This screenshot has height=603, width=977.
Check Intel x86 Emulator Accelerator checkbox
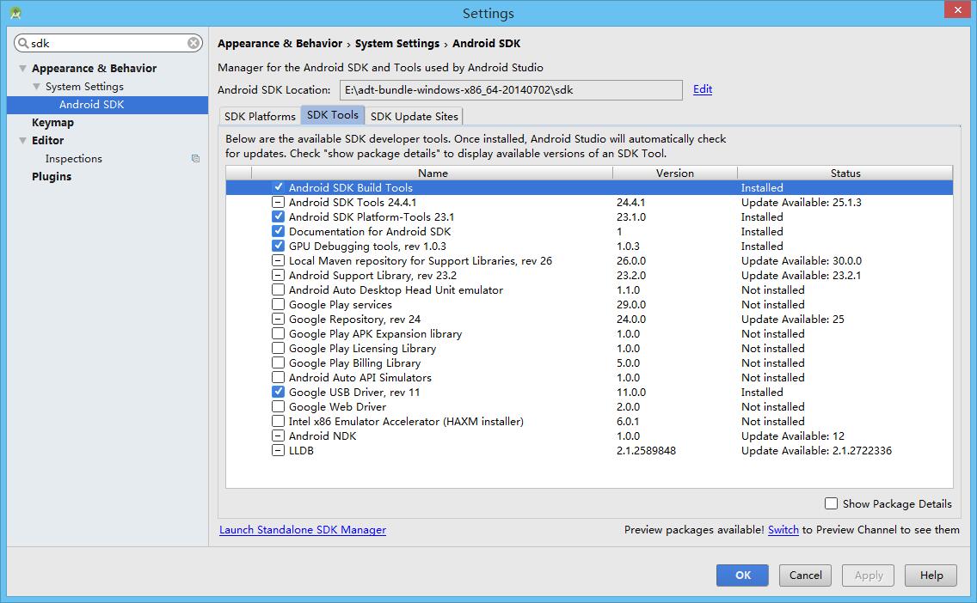pos(278,421)
